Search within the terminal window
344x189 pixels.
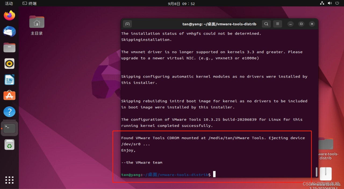tap(266, 24)
